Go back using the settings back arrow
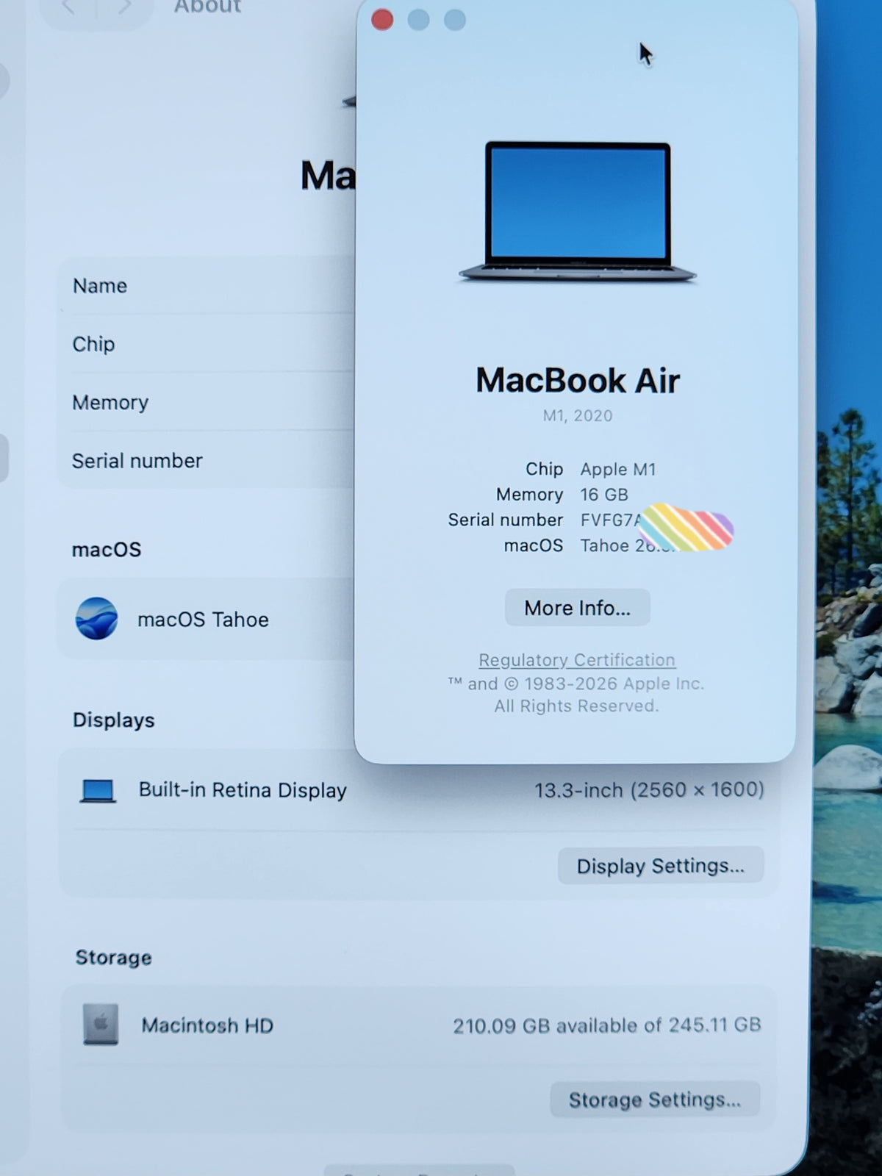882x1176 pixels. point(68,7)
